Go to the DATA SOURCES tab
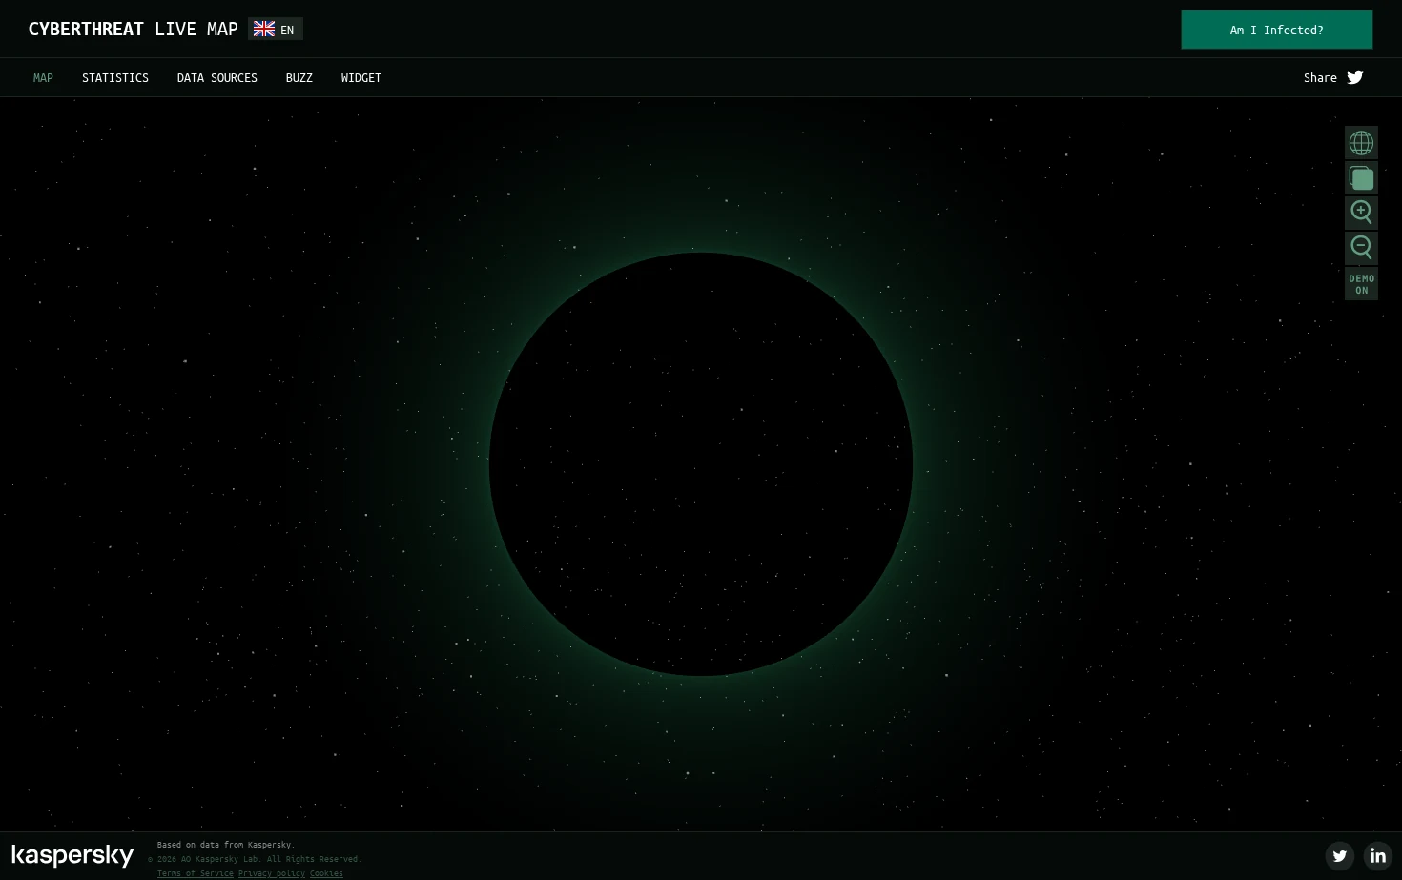The width and height of the screenshot is (1402, 880). click(x=217, y=78)
